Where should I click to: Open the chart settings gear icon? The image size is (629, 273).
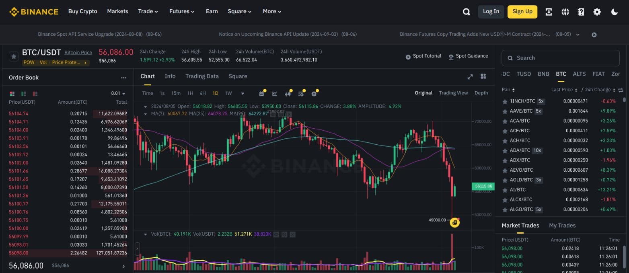pos(314,94)
